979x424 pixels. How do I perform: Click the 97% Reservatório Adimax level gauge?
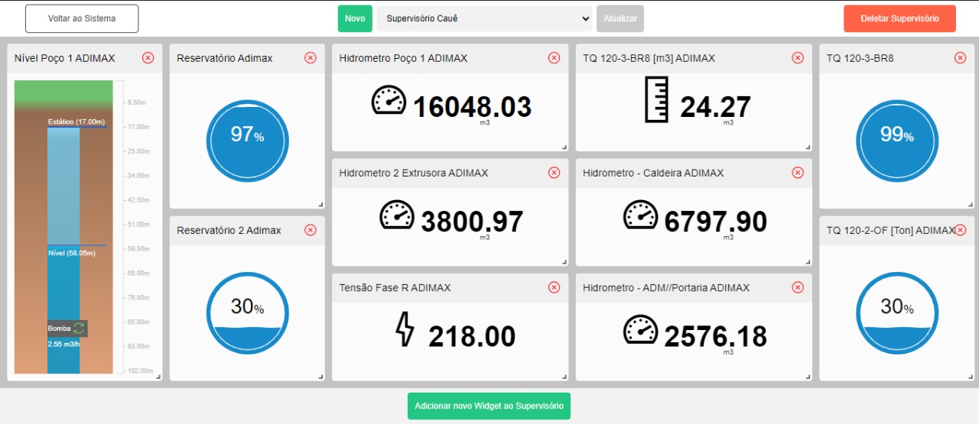[247, 141]
